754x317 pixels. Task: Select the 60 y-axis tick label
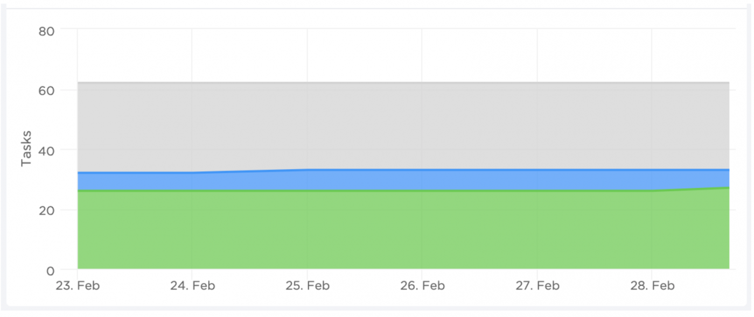(x=47, y=90)
